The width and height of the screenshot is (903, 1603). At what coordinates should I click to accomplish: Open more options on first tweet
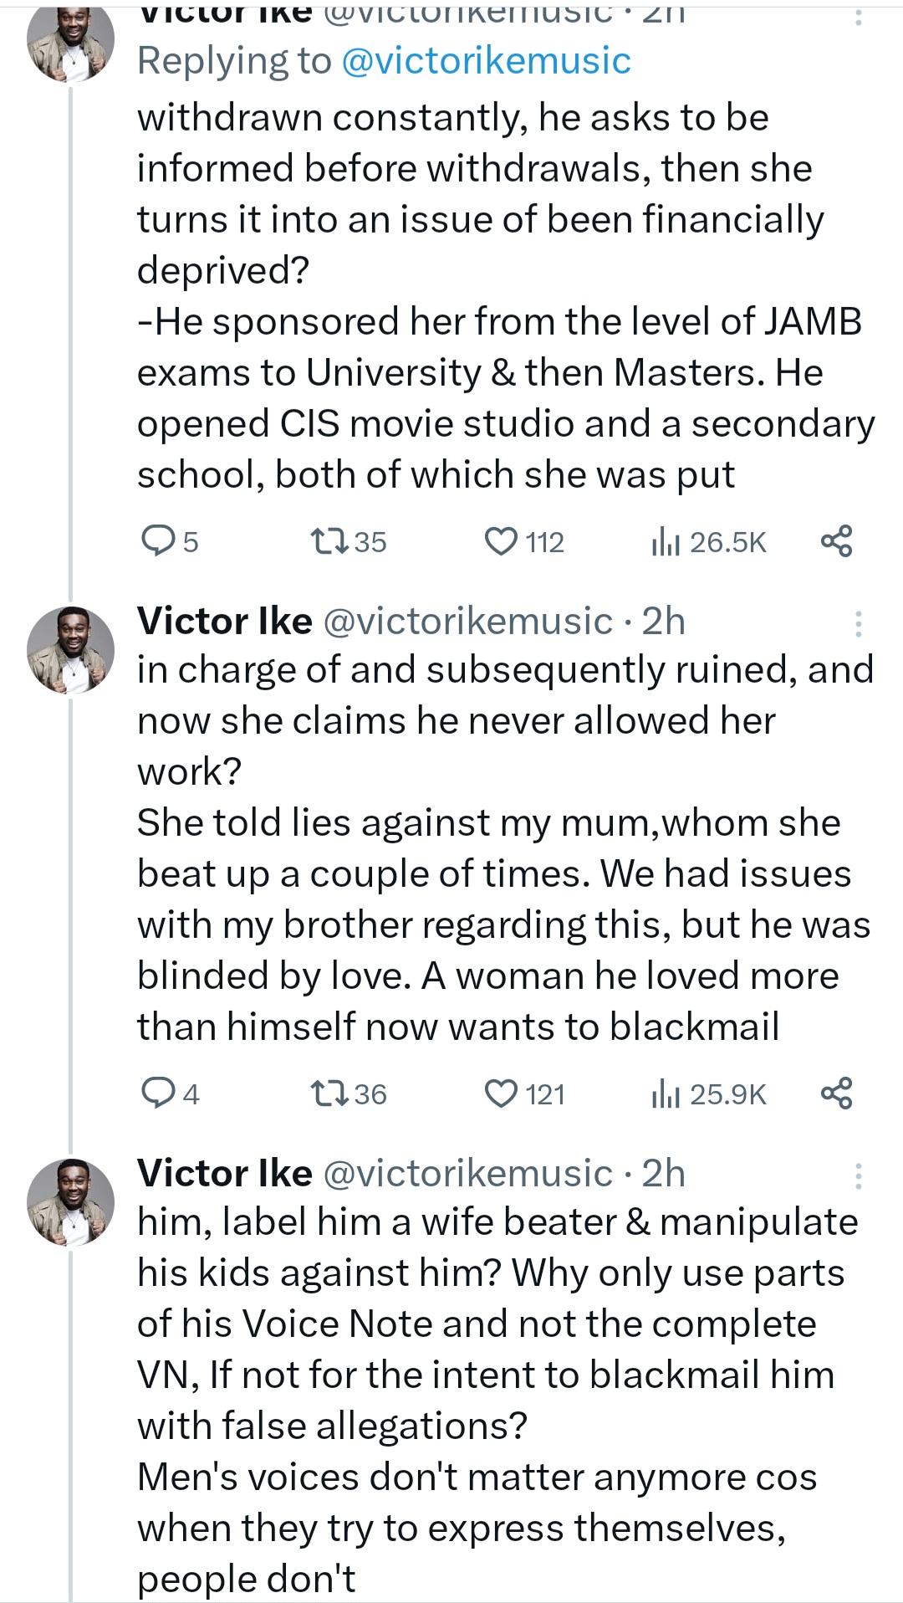[x=859, y=15]
